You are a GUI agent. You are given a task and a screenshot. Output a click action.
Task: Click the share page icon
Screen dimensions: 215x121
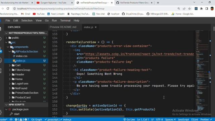[x=184, y=8]
